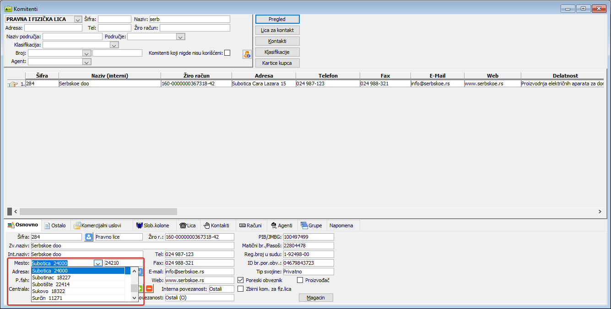This screenshot has width=611, height=309.
Task: Enable the Proizvođač checkbox
Action: coord(300,280)
